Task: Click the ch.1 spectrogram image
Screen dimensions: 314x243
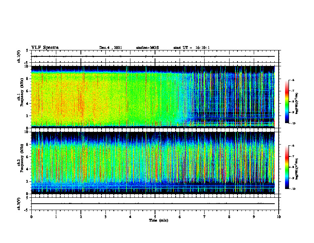Action: [153, 96]
